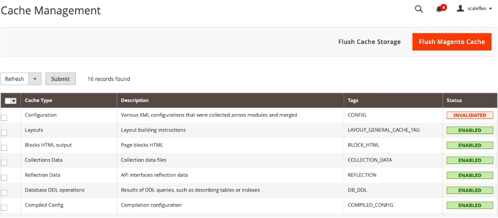Open the search magnifier icon

(419, 9)
